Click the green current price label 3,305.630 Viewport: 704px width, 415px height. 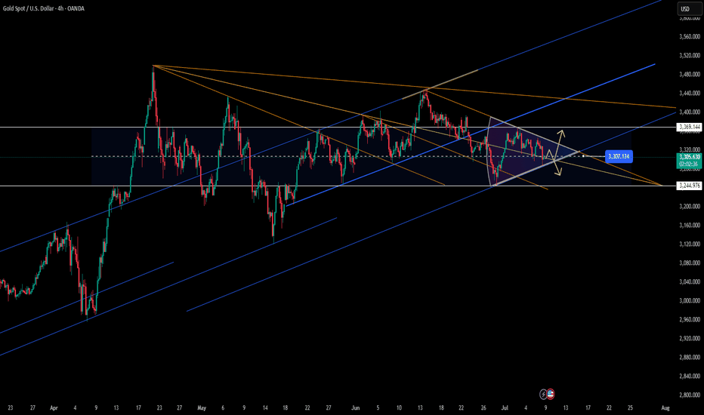point(689,160)
